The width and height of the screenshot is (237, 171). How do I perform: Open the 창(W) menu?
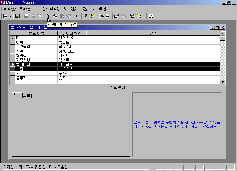click(x=84, y=9)
